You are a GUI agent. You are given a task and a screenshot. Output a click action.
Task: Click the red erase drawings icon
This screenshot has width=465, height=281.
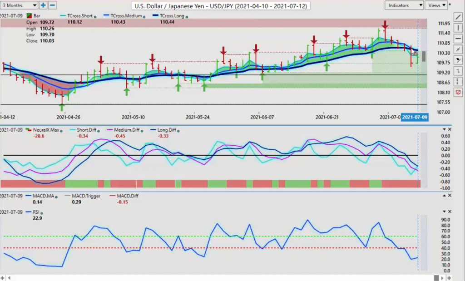(x=458, y=93)
